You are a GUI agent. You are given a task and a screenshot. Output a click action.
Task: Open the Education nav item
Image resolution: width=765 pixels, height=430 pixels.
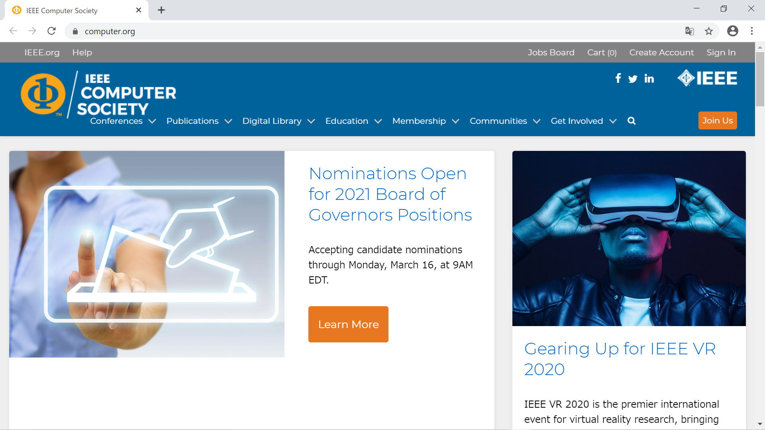pos(347,121)
